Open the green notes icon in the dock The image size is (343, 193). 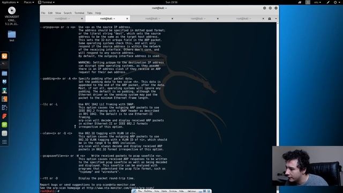click(4, 125)
